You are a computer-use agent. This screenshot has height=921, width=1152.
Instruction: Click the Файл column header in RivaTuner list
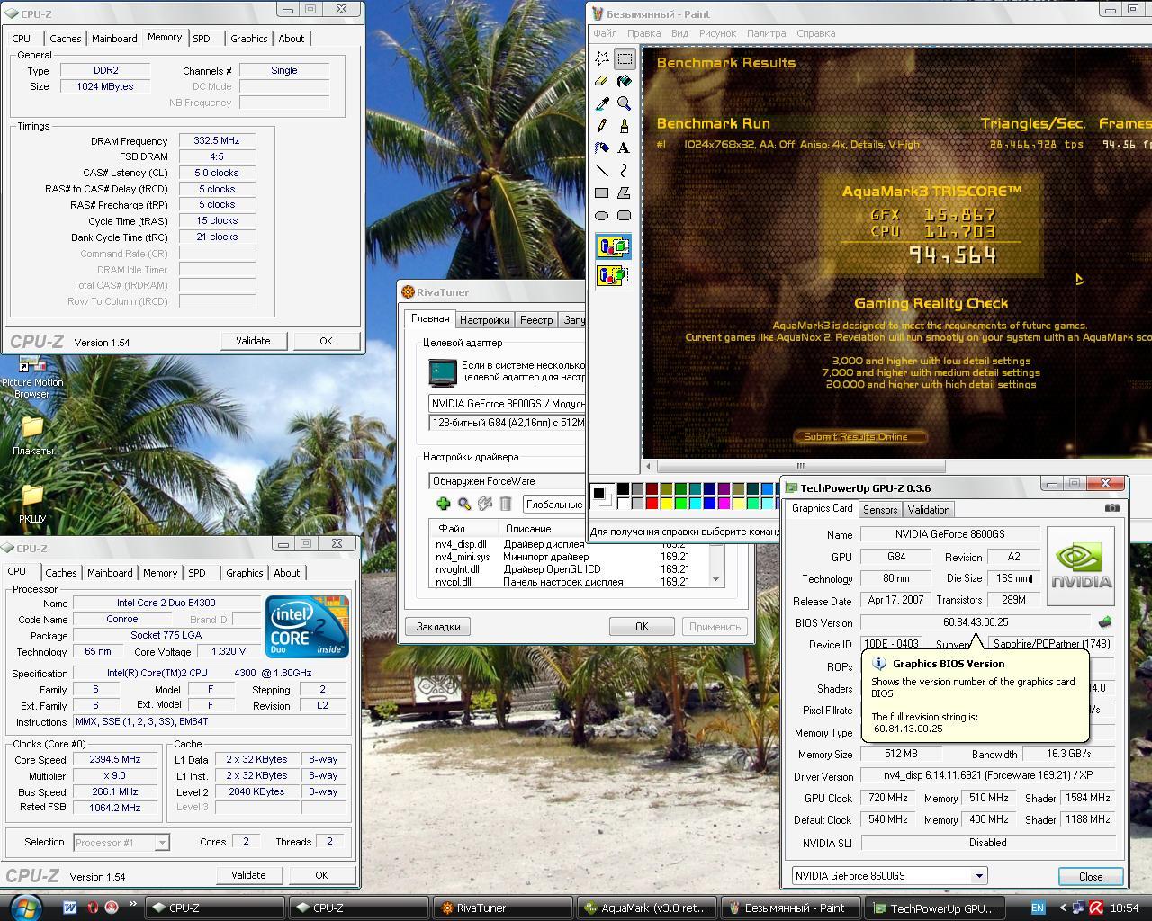(463, 529)
